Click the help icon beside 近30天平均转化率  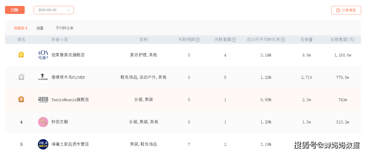[283, 40]
